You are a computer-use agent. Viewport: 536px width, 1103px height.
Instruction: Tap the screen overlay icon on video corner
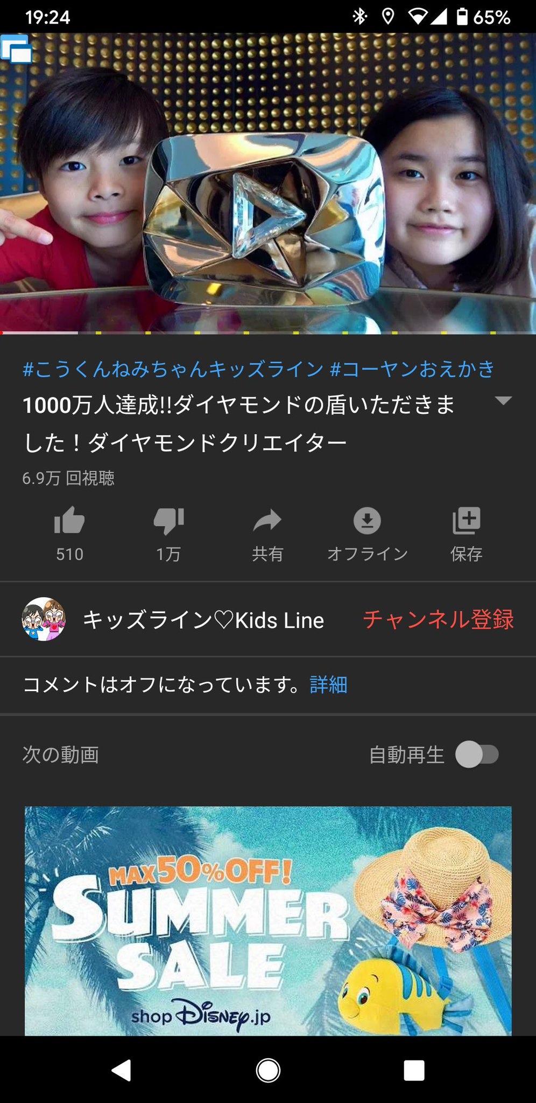click(x=16, y=49)
